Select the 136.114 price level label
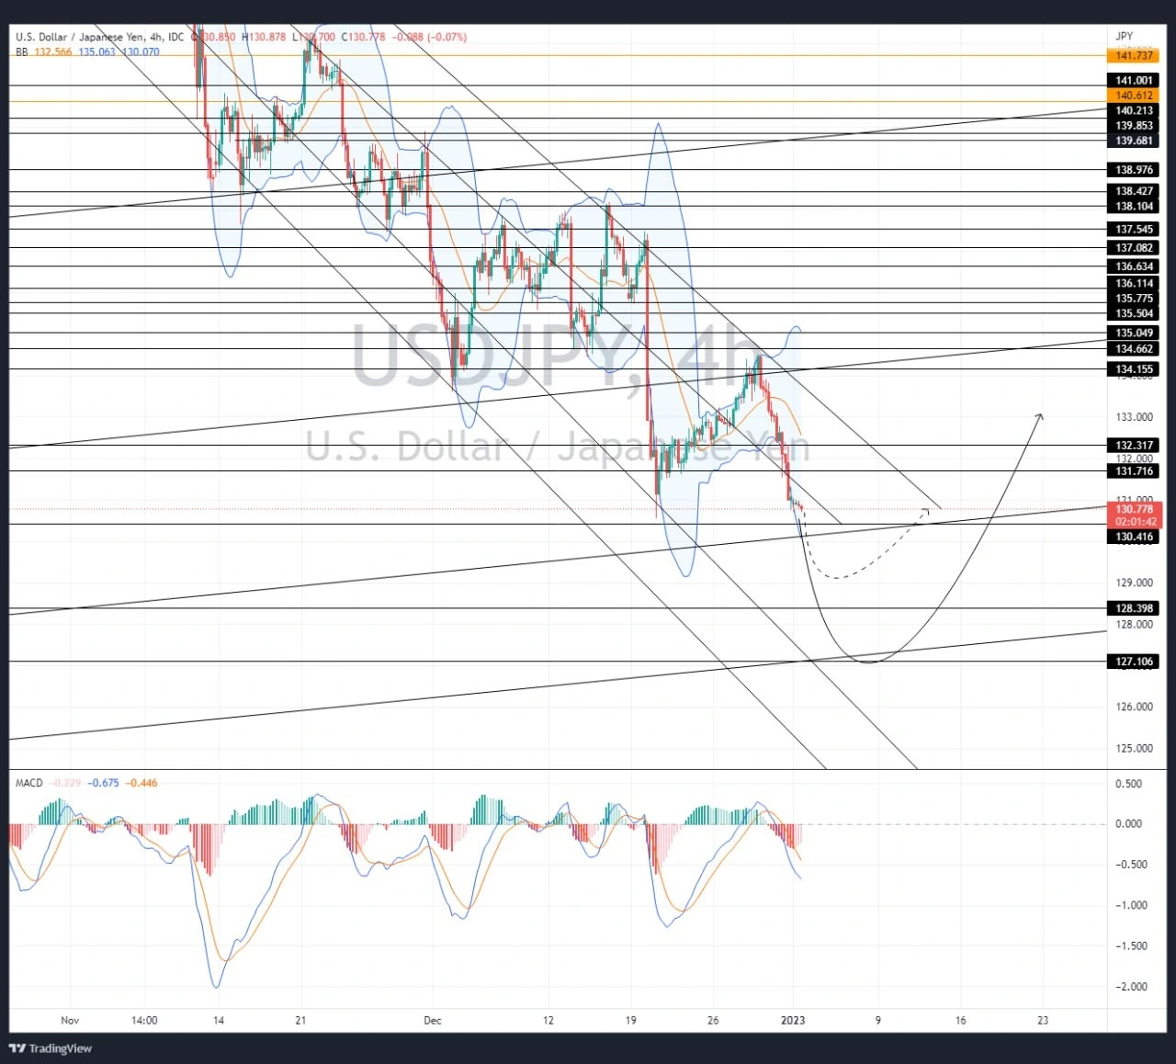The height and width of the screenshot is (1064, 1176). pos(1134,284)
